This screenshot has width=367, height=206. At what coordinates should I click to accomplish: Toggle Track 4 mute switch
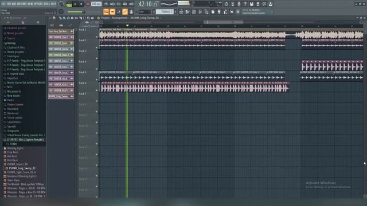click(97, 69)
